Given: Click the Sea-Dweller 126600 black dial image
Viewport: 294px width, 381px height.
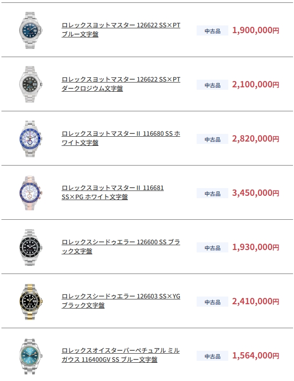Looking at the screenshot, I should coord(31,247).
